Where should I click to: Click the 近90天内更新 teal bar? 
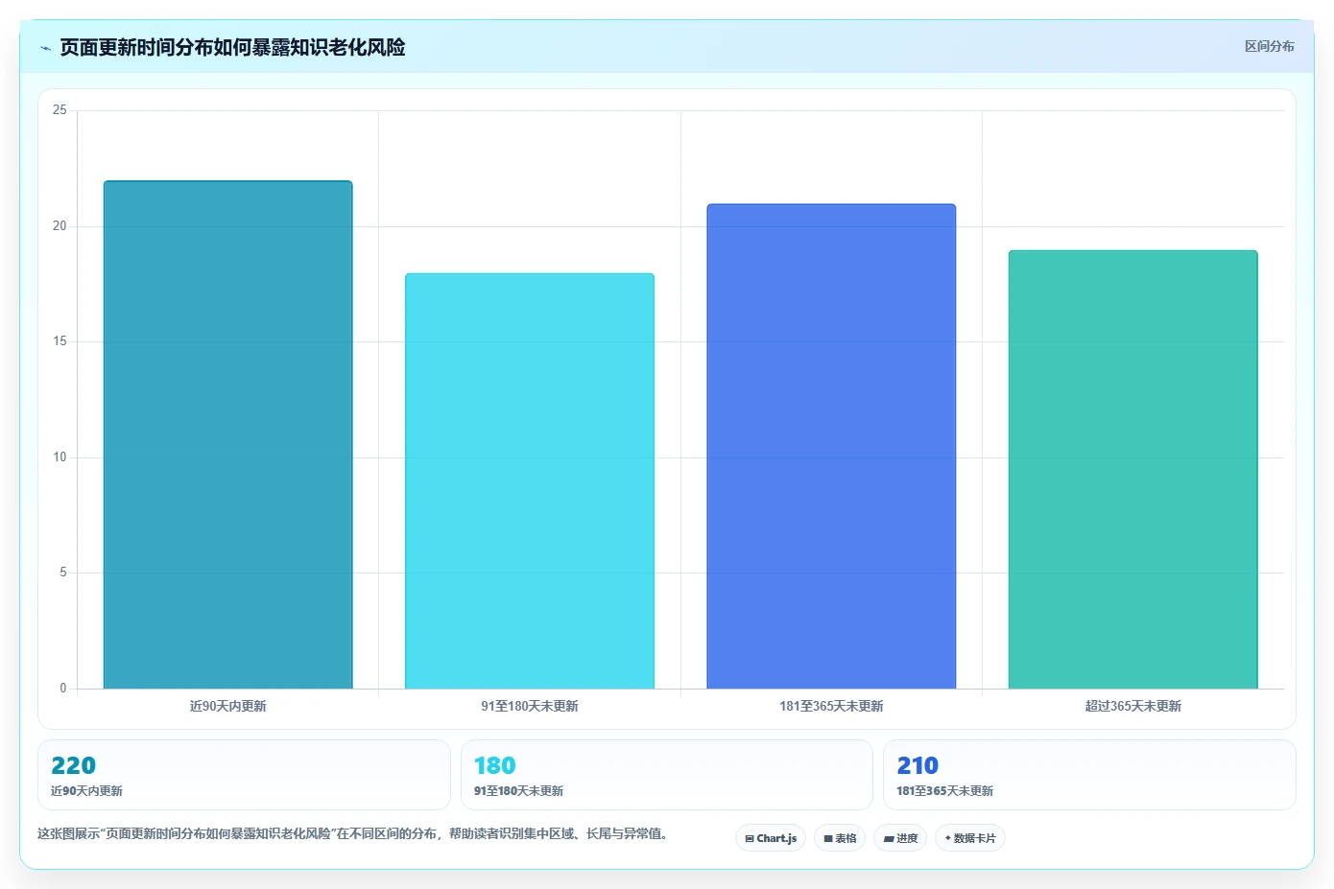(x=227, y=434)
